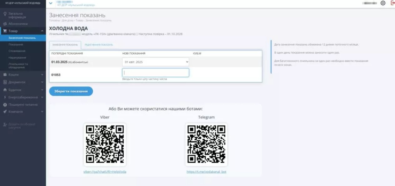Click the Поширені питання help icon

coord(5,105)
